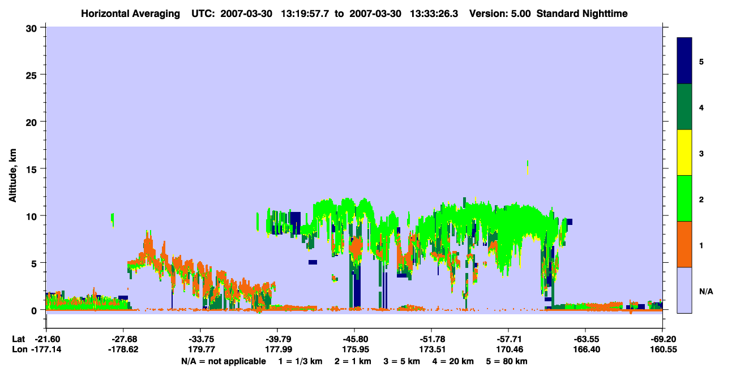Image resolution: width=736 pixels, height=377 pixels.
Task: Click the '1 = 1/3 km' legend entry
Action: pos(299,361)
